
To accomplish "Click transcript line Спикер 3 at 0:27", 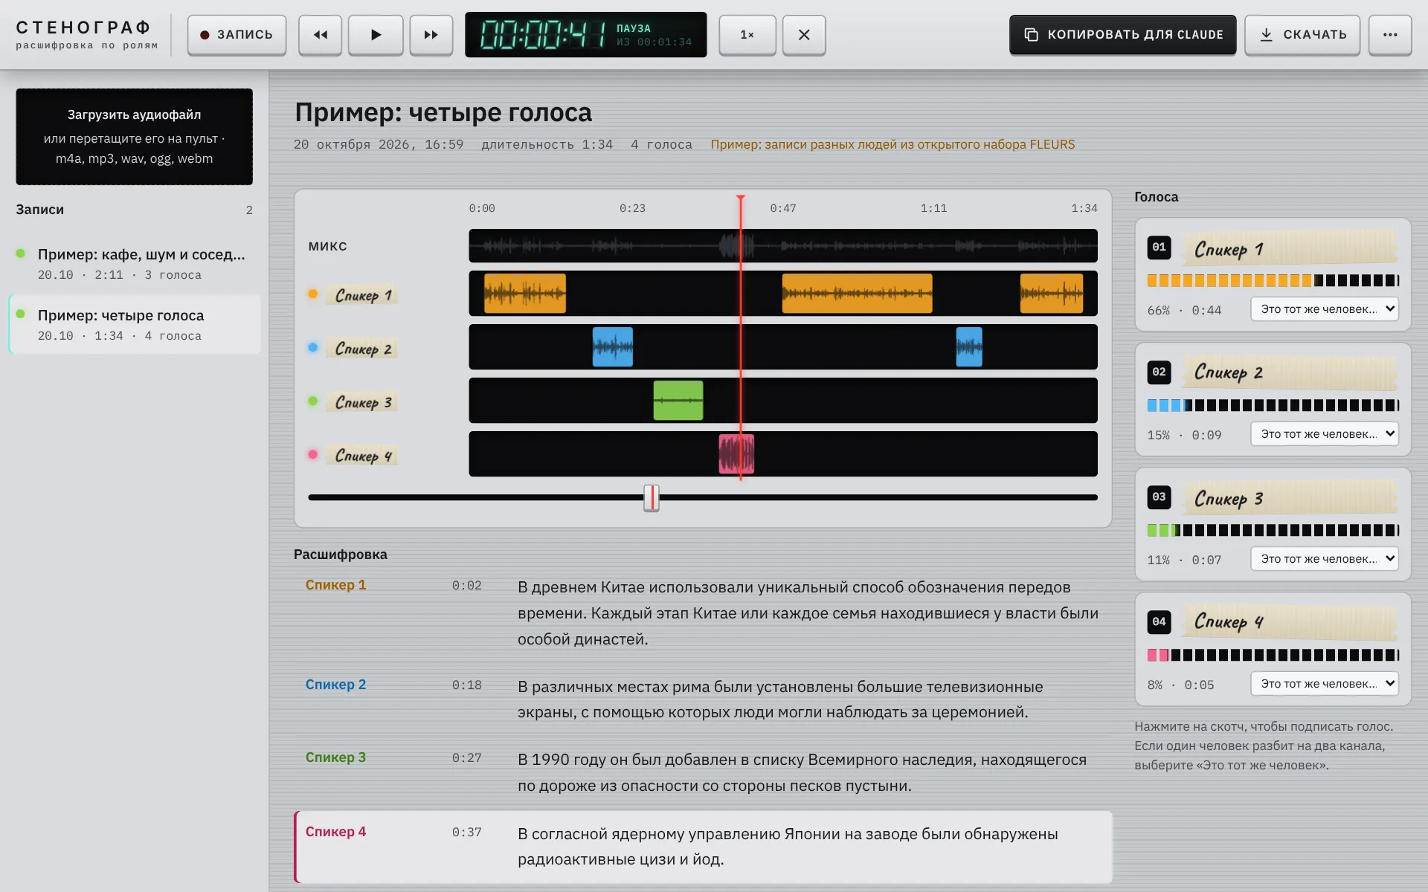I will point(704,772).
